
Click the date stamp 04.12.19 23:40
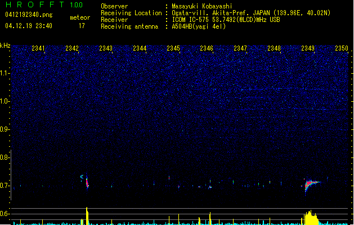[x=29, y=26]
